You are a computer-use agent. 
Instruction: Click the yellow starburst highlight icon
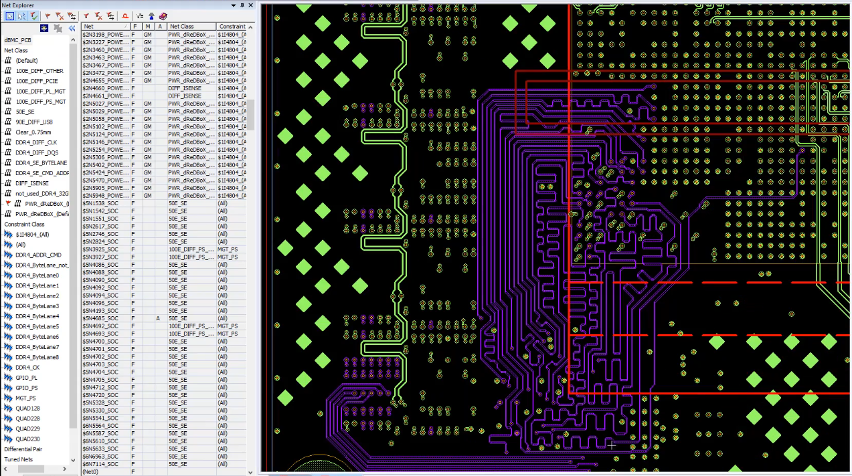point(44,28)
